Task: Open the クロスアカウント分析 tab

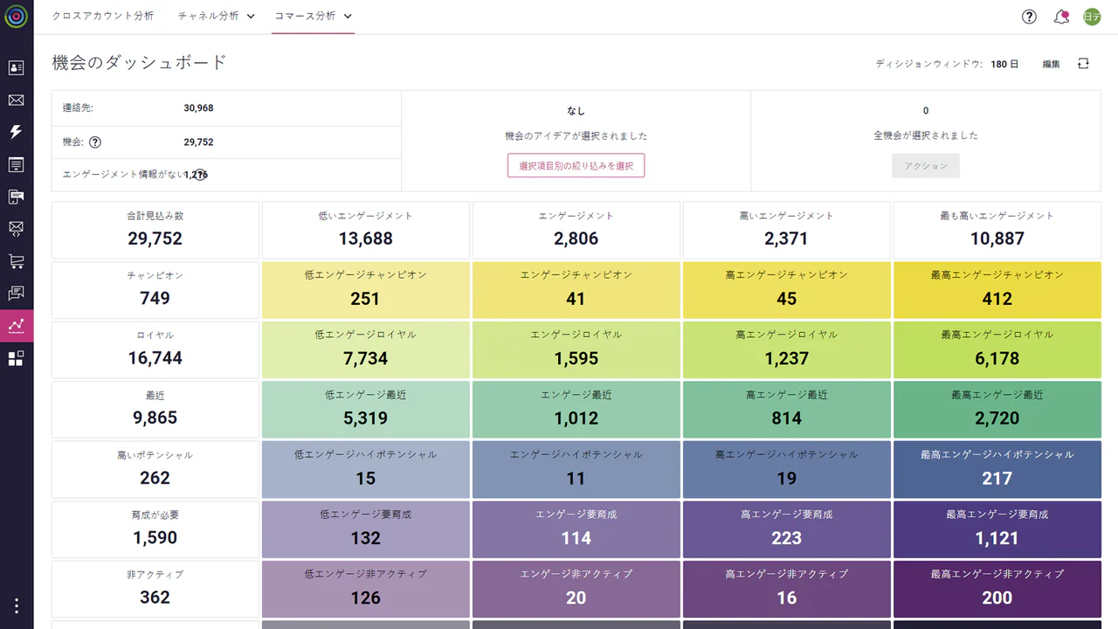Action: click(103, 16)
